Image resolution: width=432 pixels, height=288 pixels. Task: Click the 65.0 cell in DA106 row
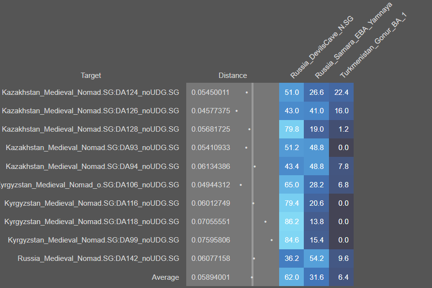292,185
